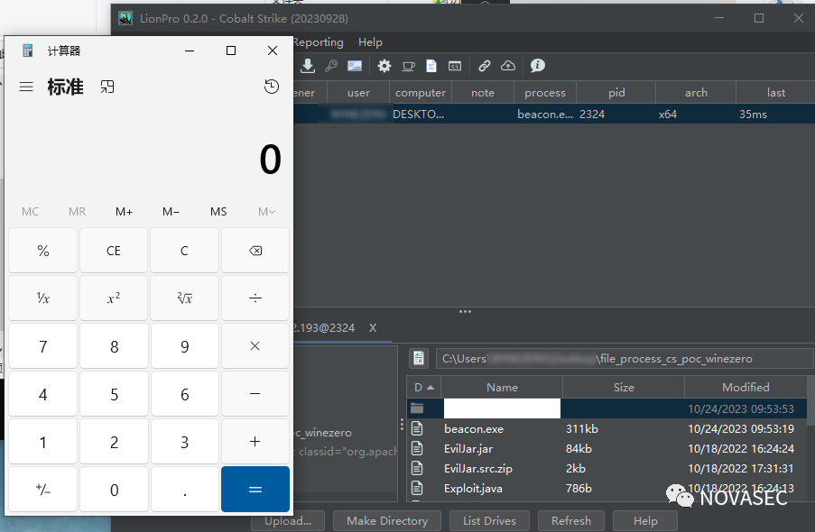Click the file path field with file_process_cs_poc_winezero
The height and width of the screenshot is (532, 815).
point(625,359)
